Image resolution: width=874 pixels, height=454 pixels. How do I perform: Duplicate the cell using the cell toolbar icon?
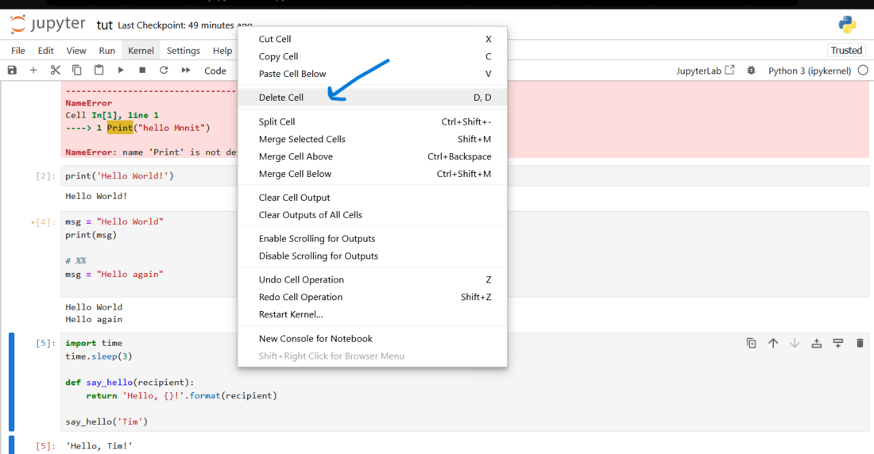pos(751,344)
